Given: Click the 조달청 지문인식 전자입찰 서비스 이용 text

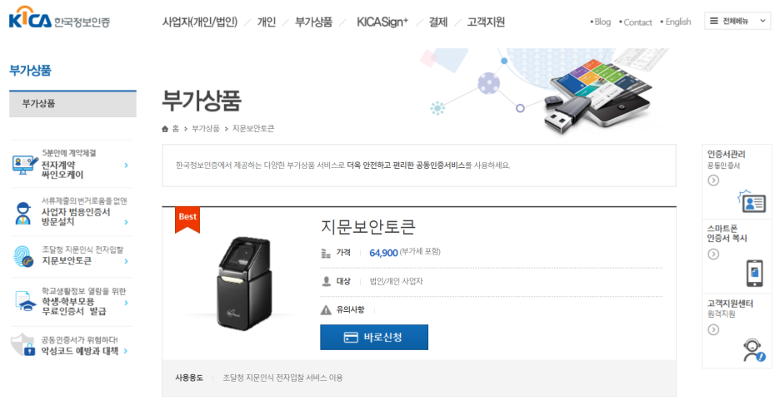Looking at the screenshot, I should [x=282, y=378].
